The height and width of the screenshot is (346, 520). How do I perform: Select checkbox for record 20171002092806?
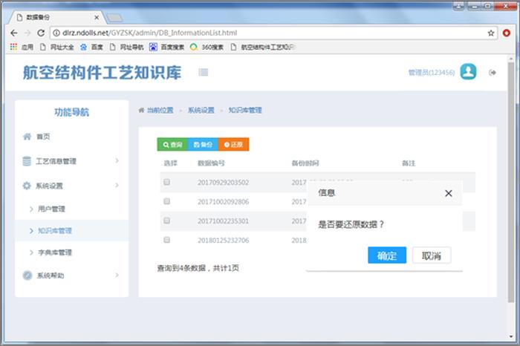pyautogui.click(x=167, y=201)
